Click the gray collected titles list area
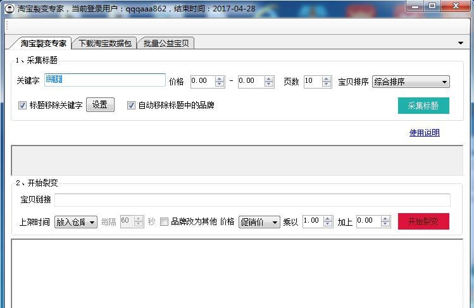 [x=237, y=161]
